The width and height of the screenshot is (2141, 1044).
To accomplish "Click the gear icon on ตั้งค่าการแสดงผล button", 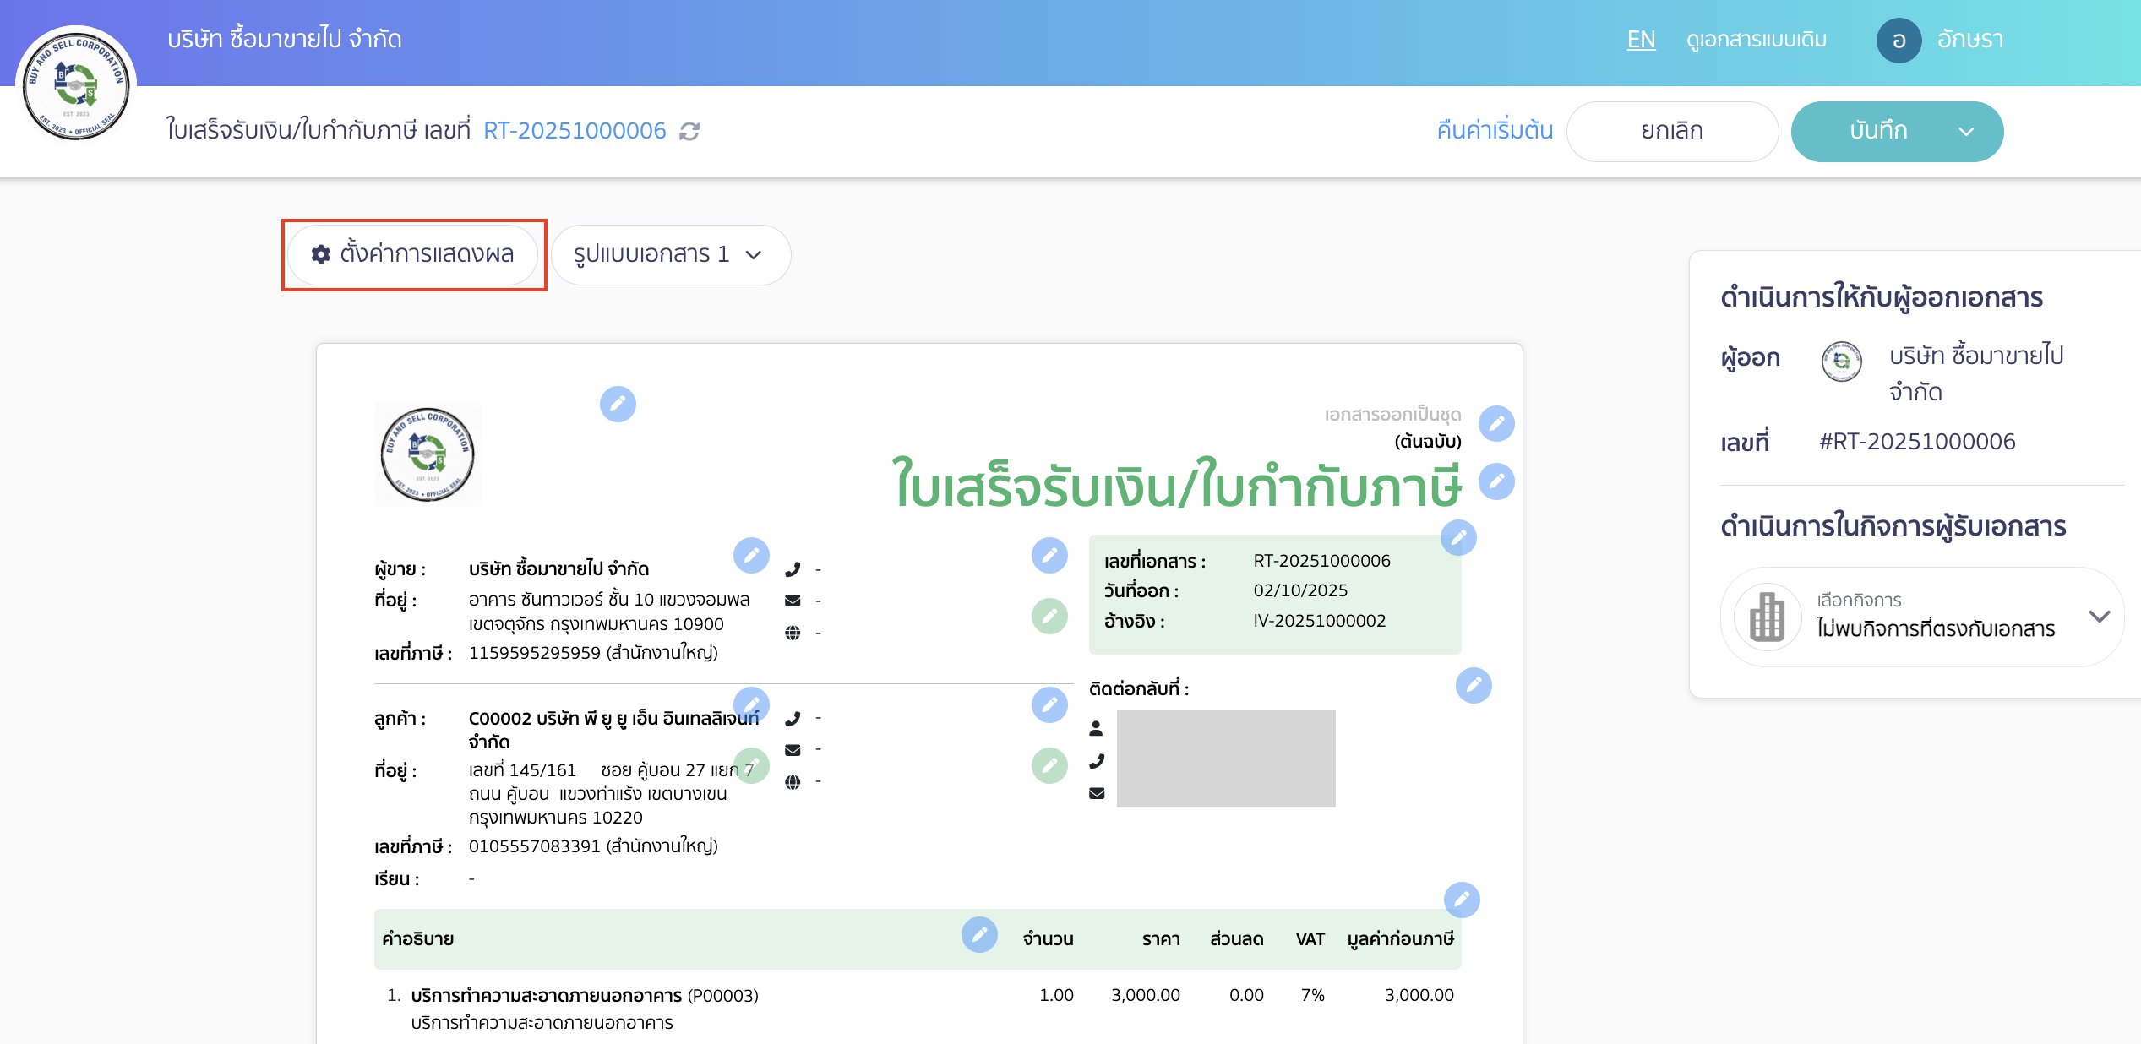I will [319, 254].
